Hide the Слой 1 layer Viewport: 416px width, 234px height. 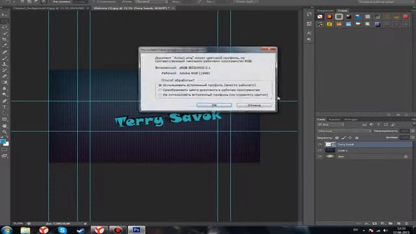pyautogui.click(x=320, y=150)
